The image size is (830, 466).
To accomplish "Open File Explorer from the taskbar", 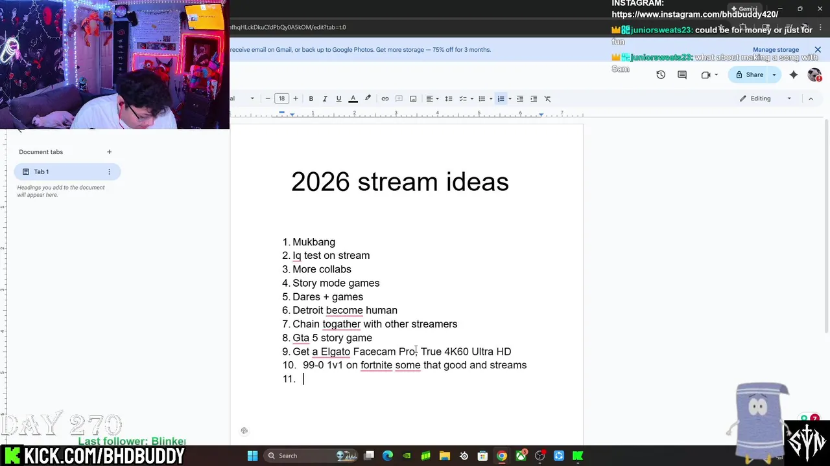I will (x=445, y=456).
